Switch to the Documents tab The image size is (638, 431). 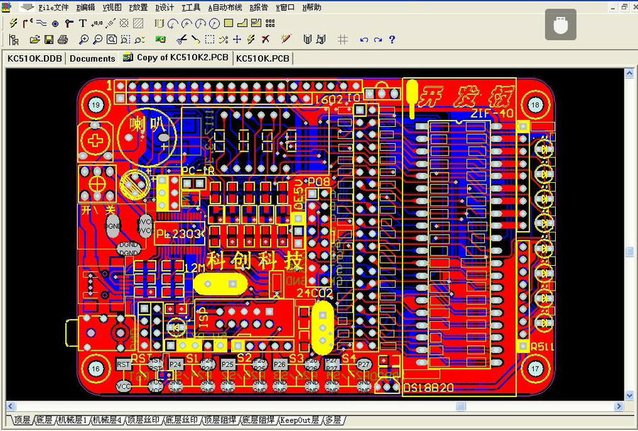coord(92,59)
